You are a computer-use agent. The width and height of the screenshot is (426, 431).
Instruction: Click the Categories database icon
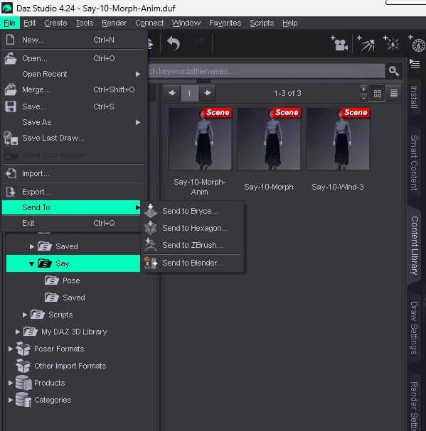pyautogui.click(x=23, y=400)
